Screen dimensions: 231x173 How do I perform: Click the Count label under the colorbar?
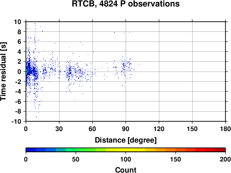(126, 170)
